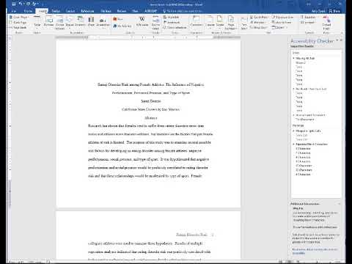
Task: Click the Online Pictures icon
Action: [x=59, y=22]
